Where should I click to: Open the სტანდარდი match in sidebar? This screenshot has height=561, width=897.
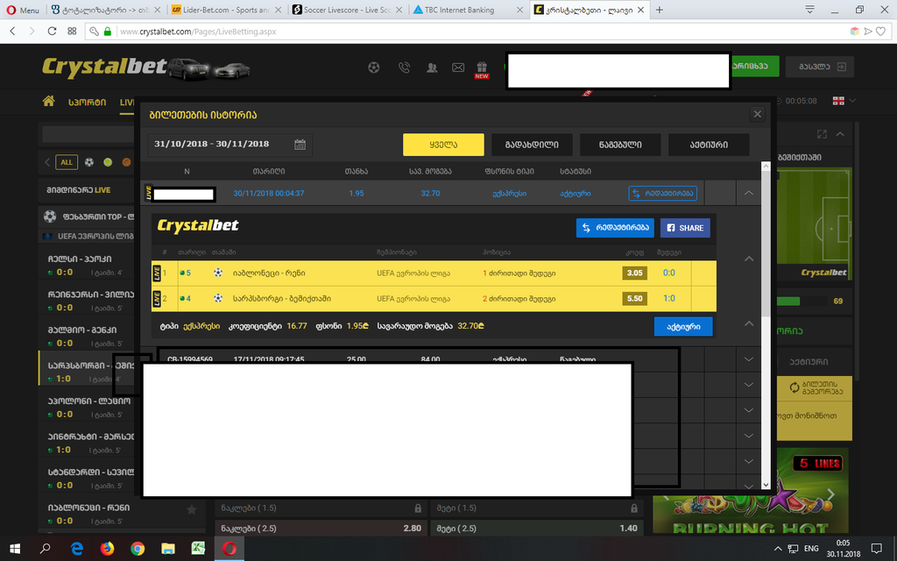pyautogui.click(x=86, y=479)
